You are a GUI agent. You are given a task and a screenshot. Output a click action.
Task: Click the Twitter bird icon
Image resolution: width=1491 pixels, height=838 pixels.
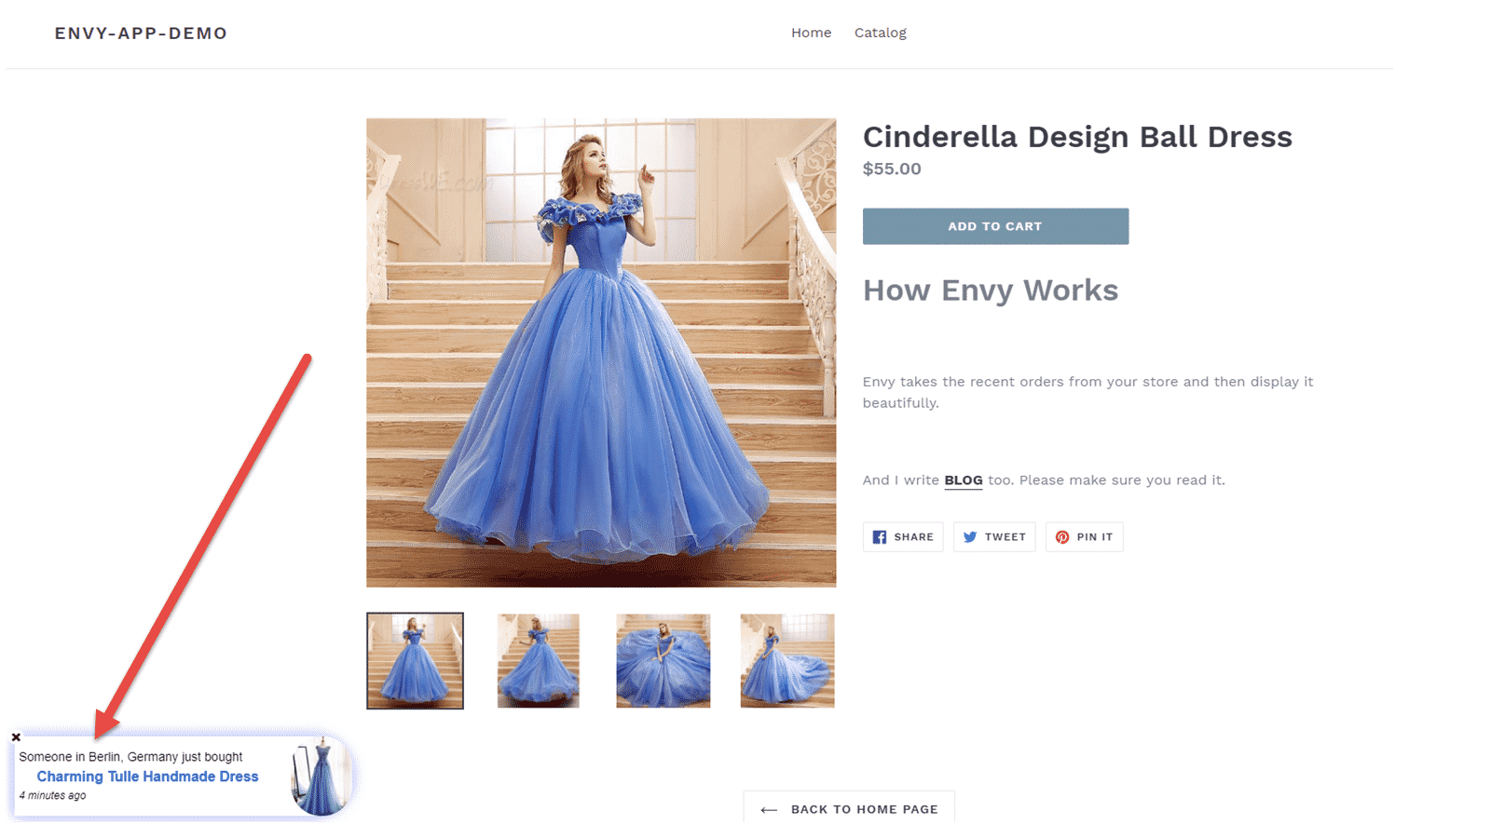tap(970, 537)
